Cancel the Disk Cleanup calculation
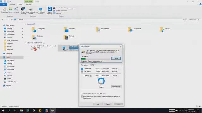The height and width of the screenshot is (113, 202). [x=116, y=59]
